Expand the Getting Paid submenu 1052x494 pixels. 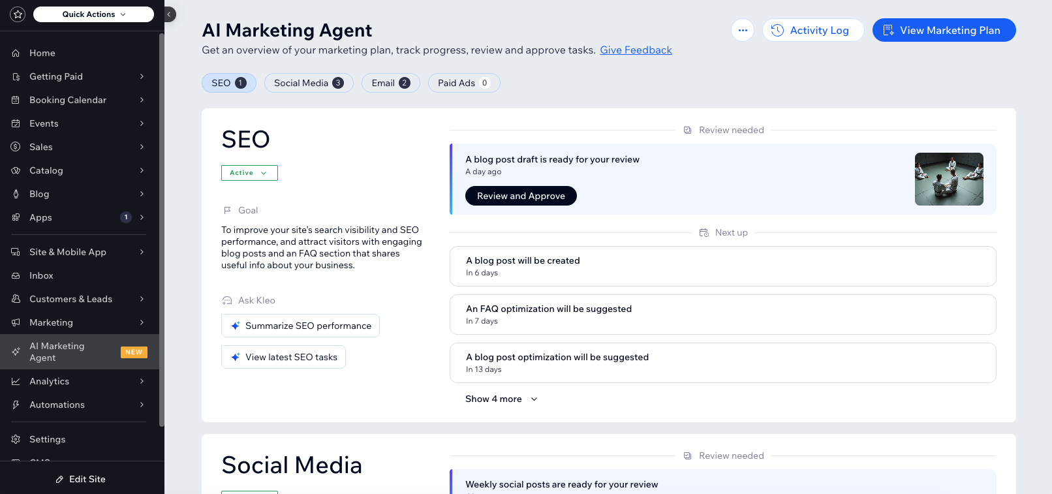(142, 76)
